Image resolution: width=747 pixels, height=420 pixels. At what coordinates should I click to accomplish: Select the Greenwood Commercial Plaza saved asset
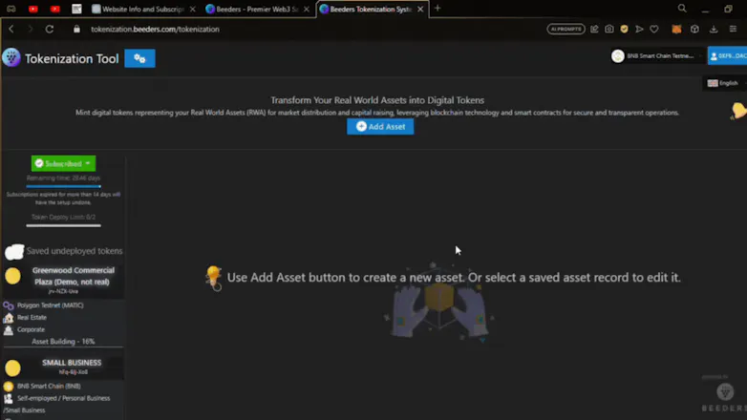coord(73,276)
